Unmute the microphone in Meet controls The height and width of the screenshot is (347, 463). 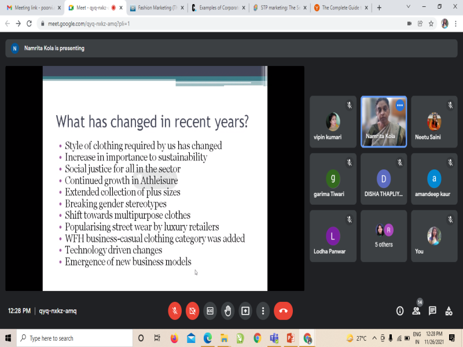[x=175, y=311]
